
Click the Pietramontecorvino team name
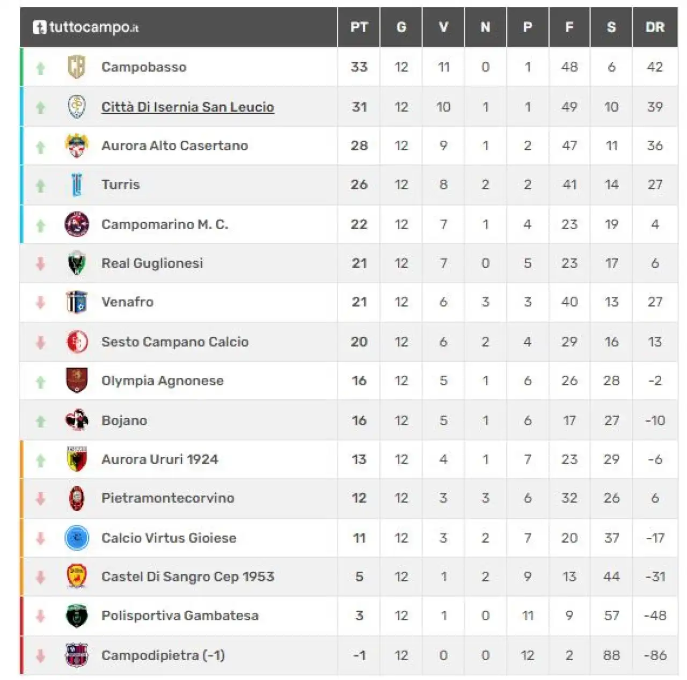tap(168, 498)
